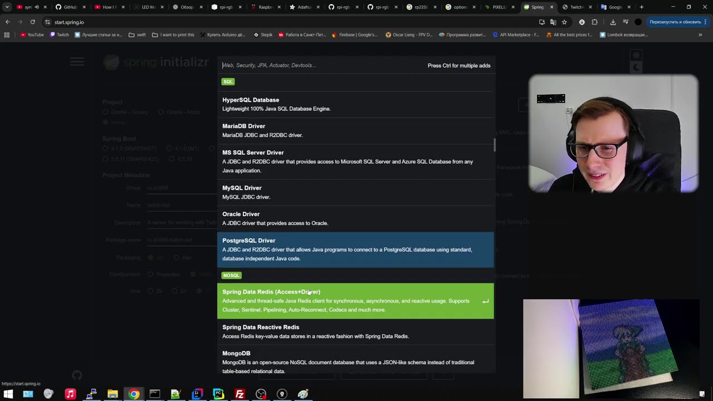The image size is (713, 401).
Task: Reload the start.spring.io page
Action: (32, 22)
